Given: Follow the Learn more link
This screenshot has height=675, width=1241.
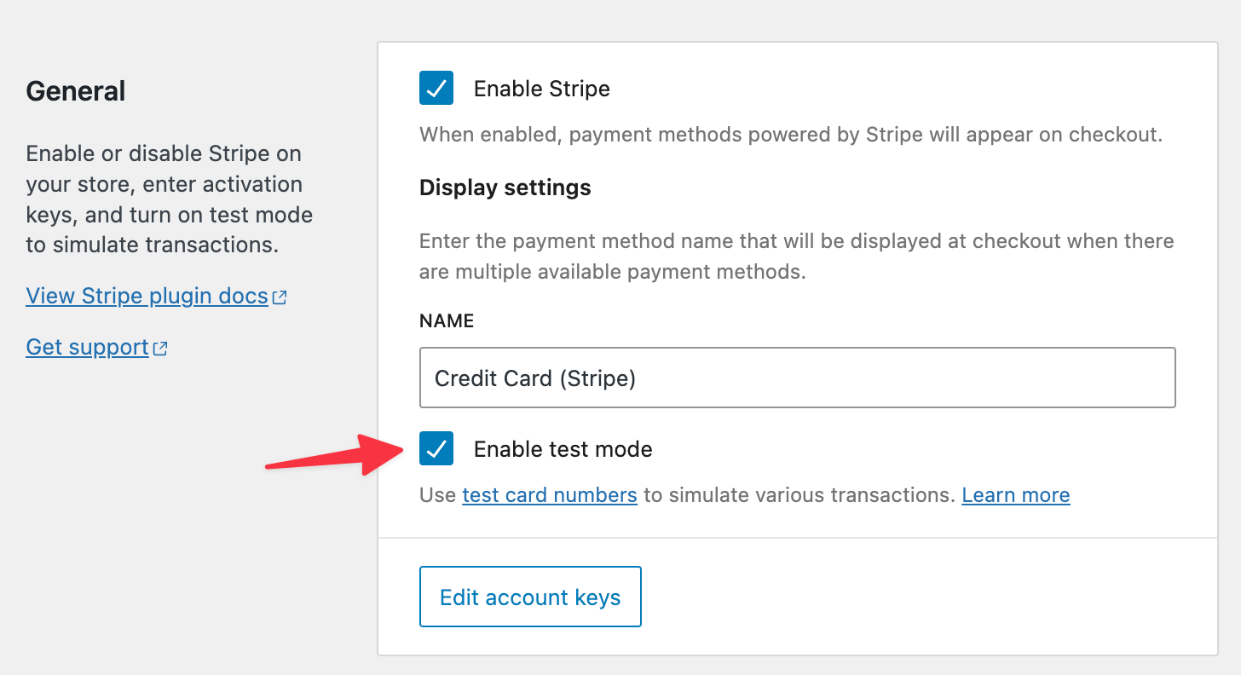Looking at the screenshot, I should tap(1015, 495).
